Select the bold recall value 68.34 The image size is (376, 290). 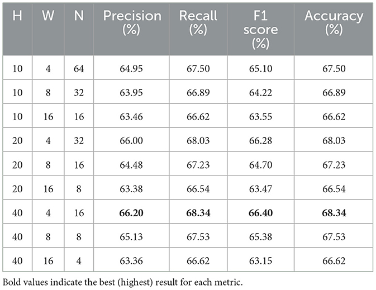(198, 213)
